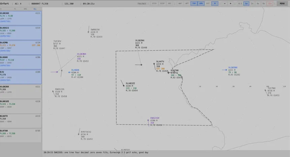
Task: Toggle the AWY airways display
Action: coord(180,3)
